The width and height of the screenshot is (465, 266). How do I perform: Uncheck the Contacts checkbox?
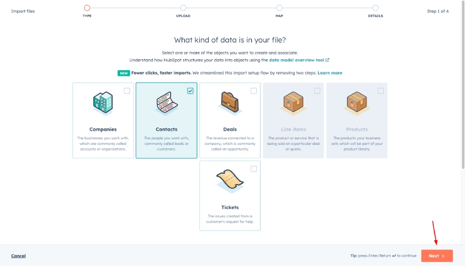(x=190, y=91)
